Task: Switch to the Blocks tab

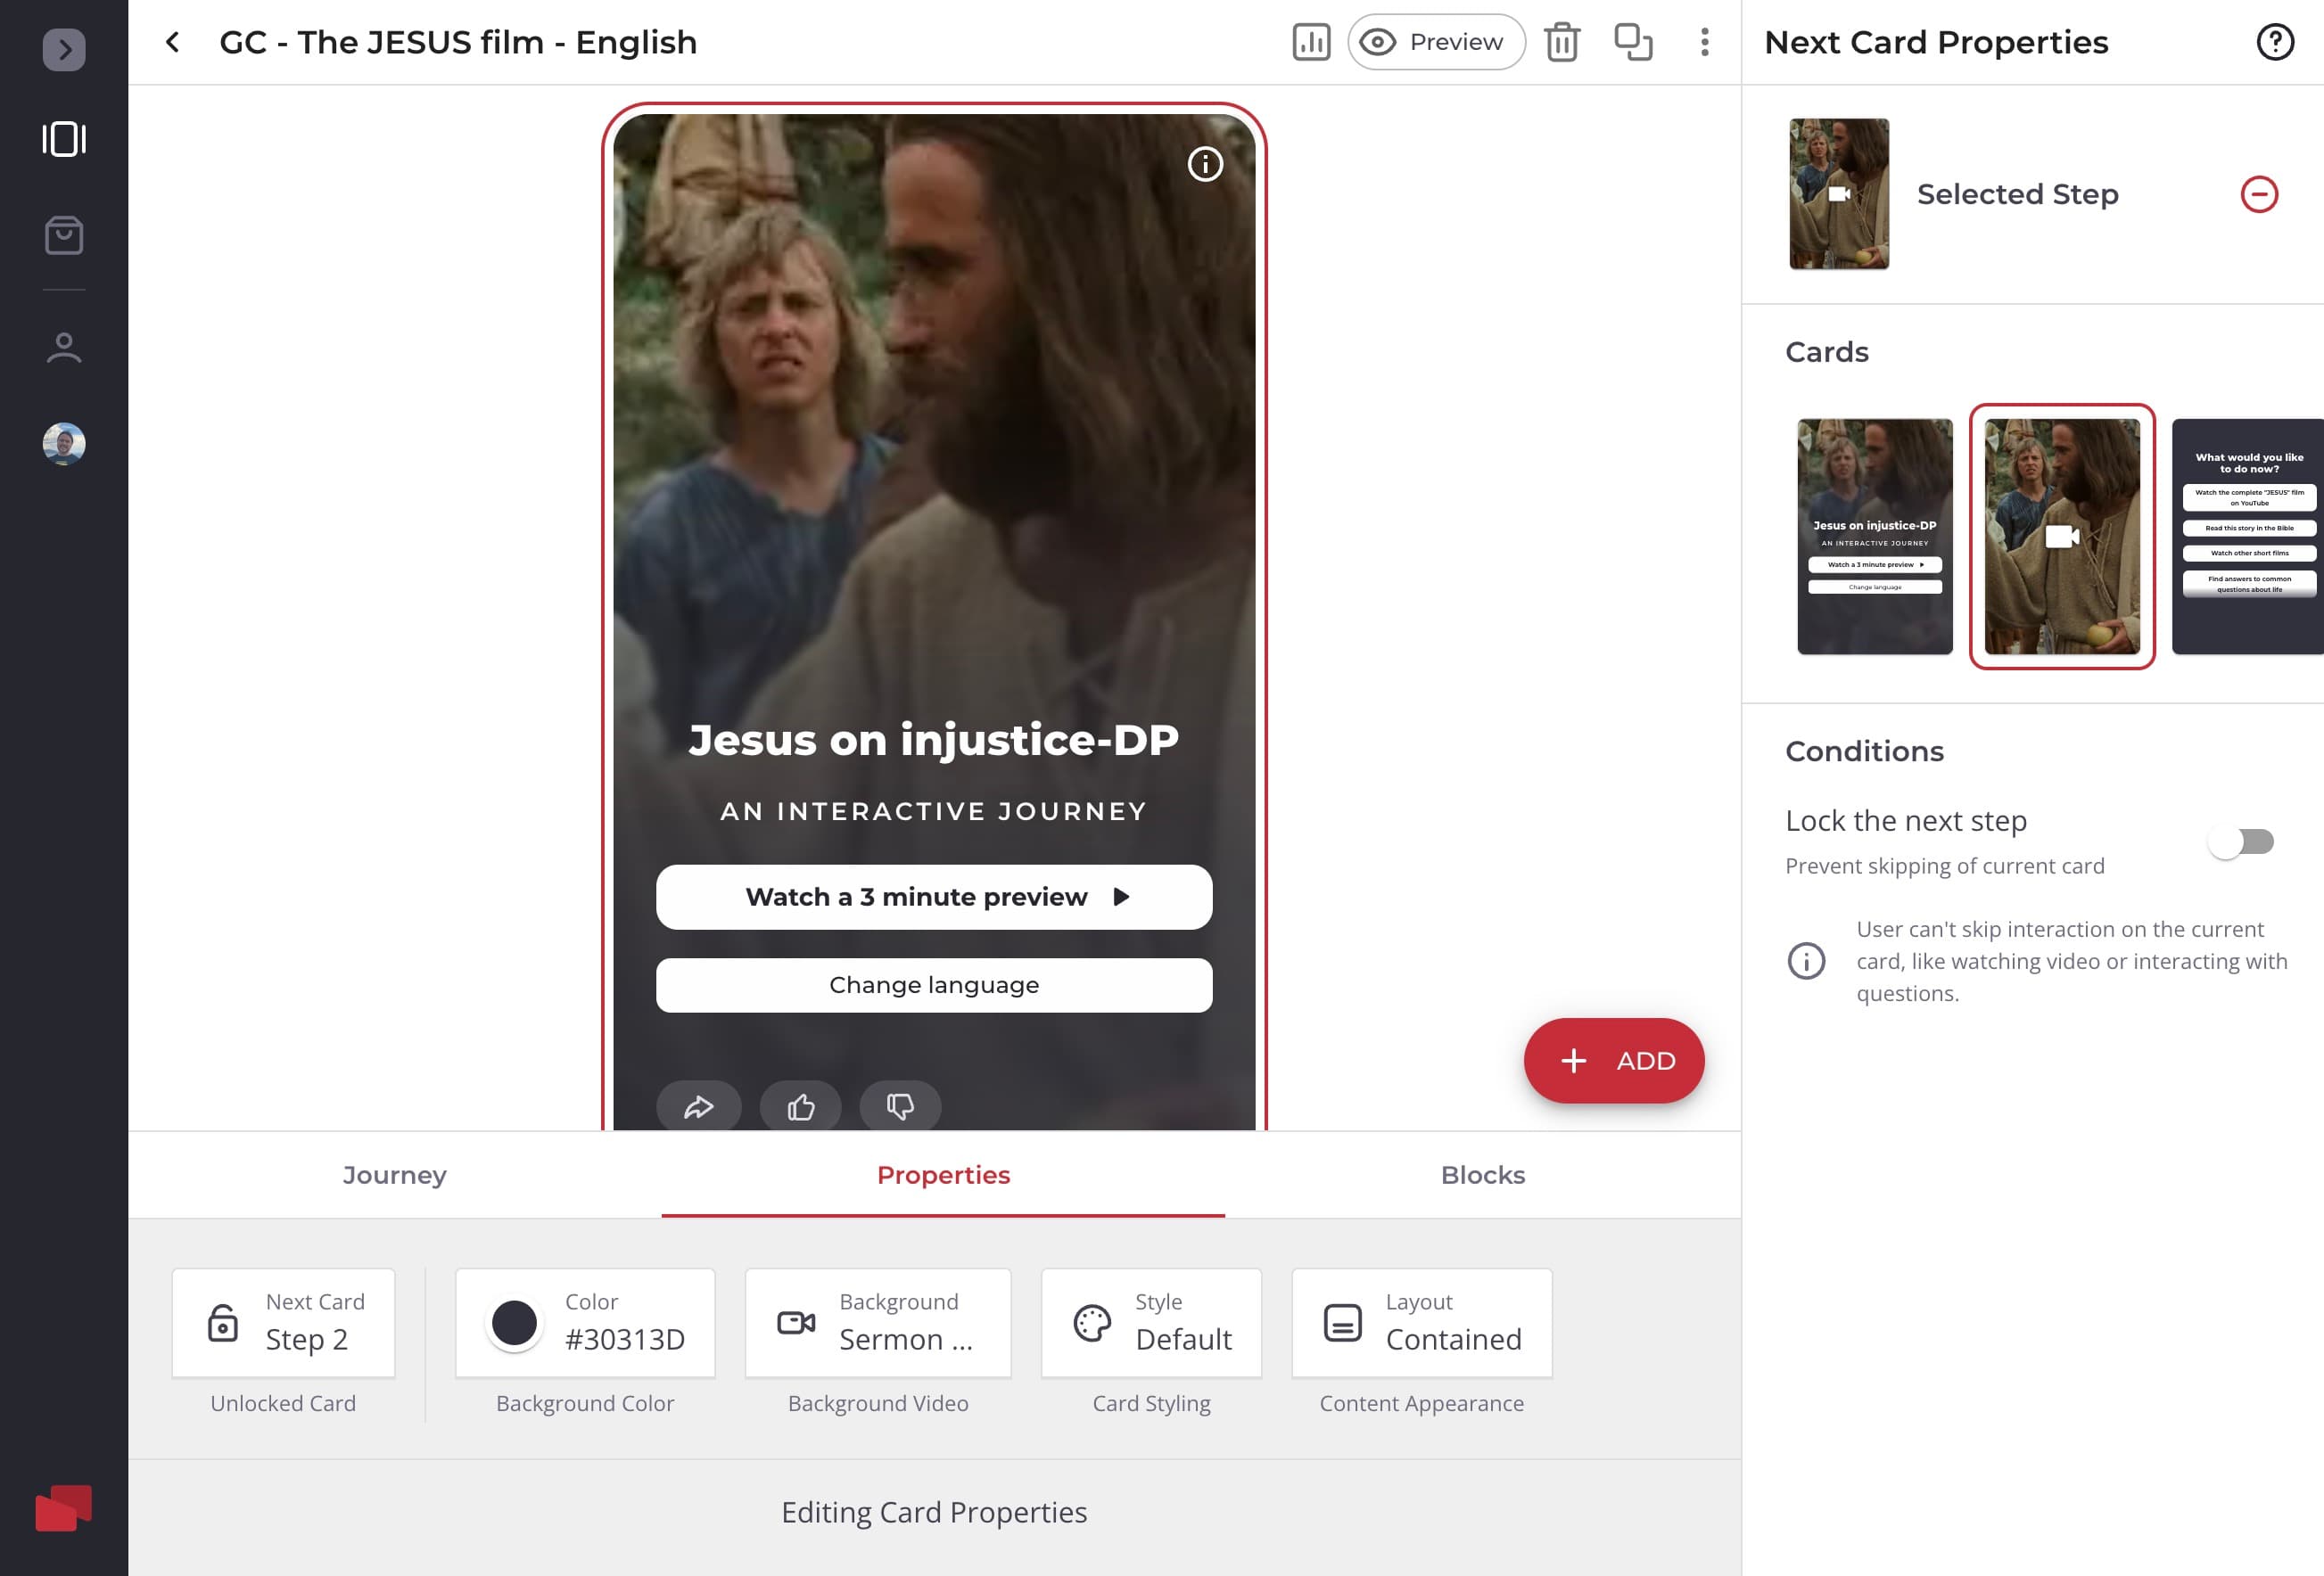Action: pyautogui.click(x=1483, y=1175)
